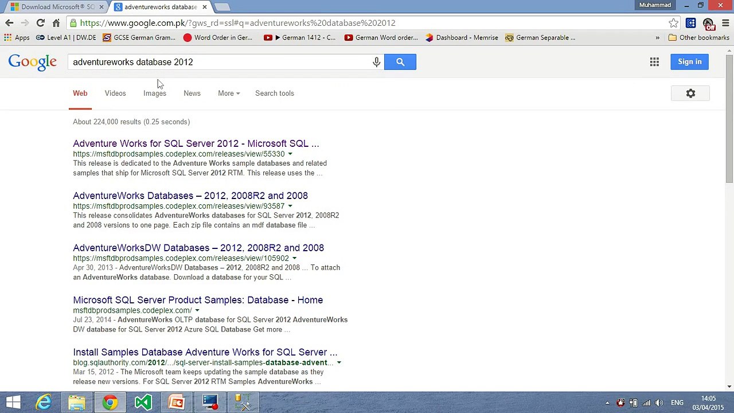
Task: Open dropdown arrow beside releases/view/55330 URL
Action: click(x=290, y=154)
